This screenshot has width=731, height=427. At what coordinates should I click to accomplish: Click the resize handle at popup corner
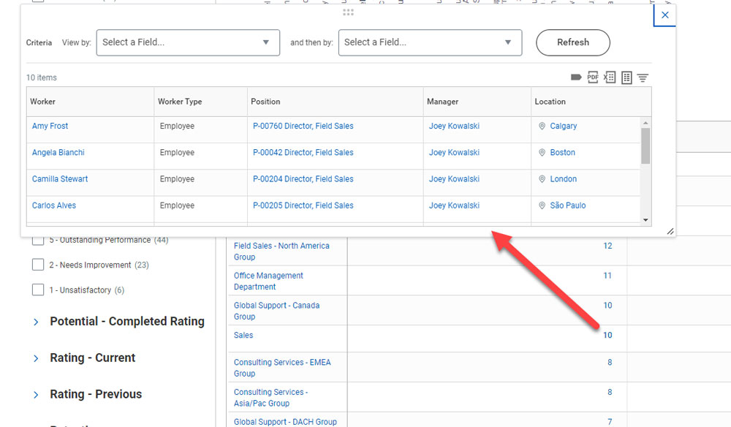(670, 231)
